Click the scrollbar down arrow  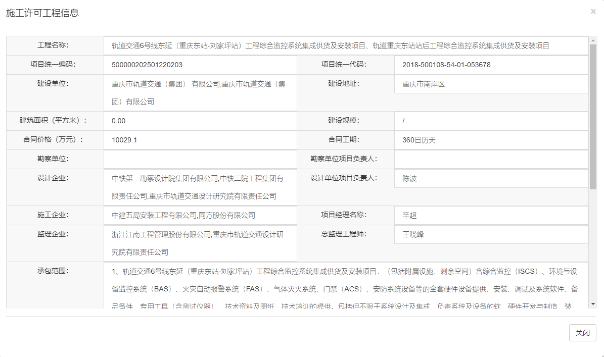click(593, 304)
